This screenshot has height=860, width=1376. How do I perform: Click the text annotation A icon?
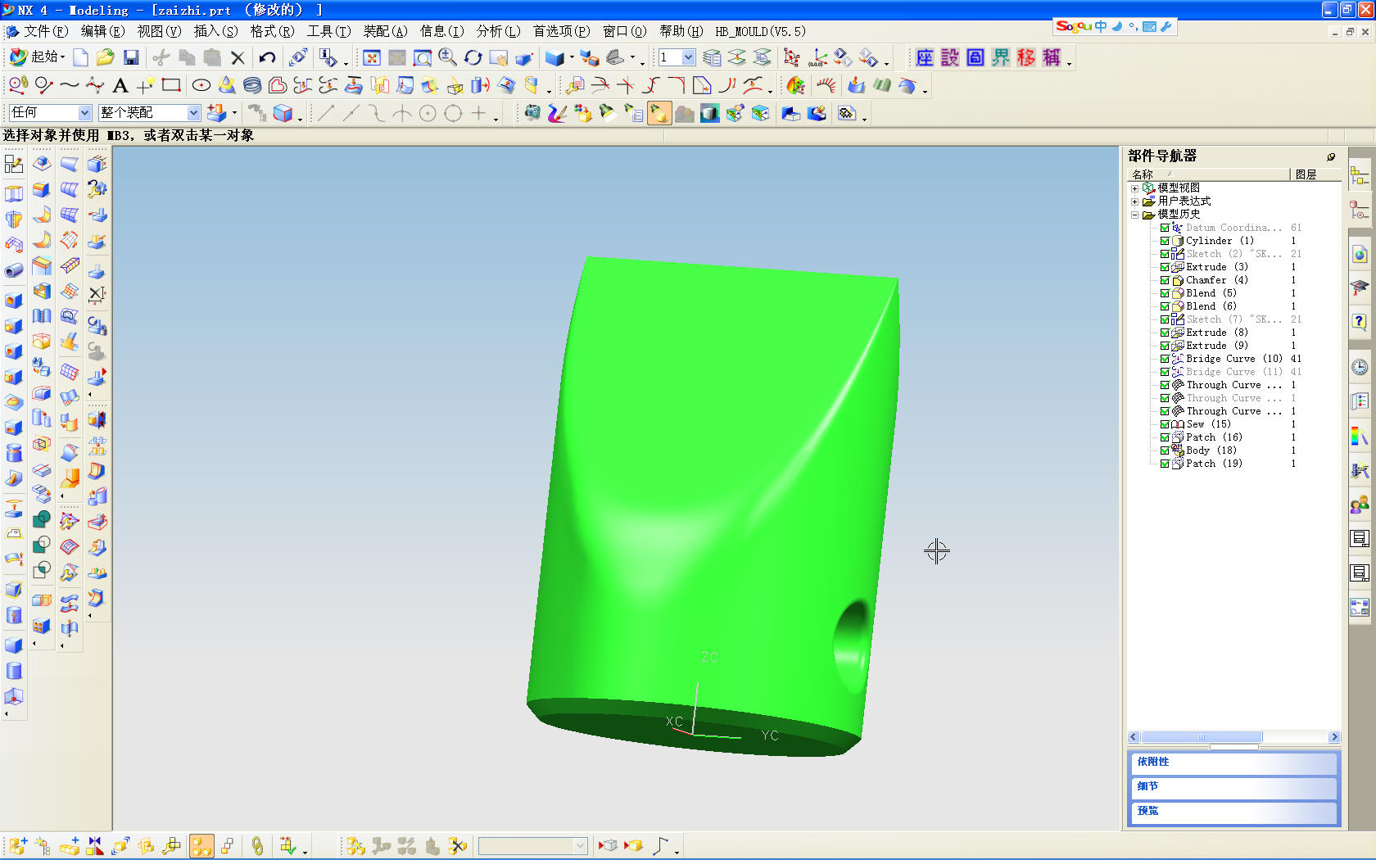tap(120, 85)
